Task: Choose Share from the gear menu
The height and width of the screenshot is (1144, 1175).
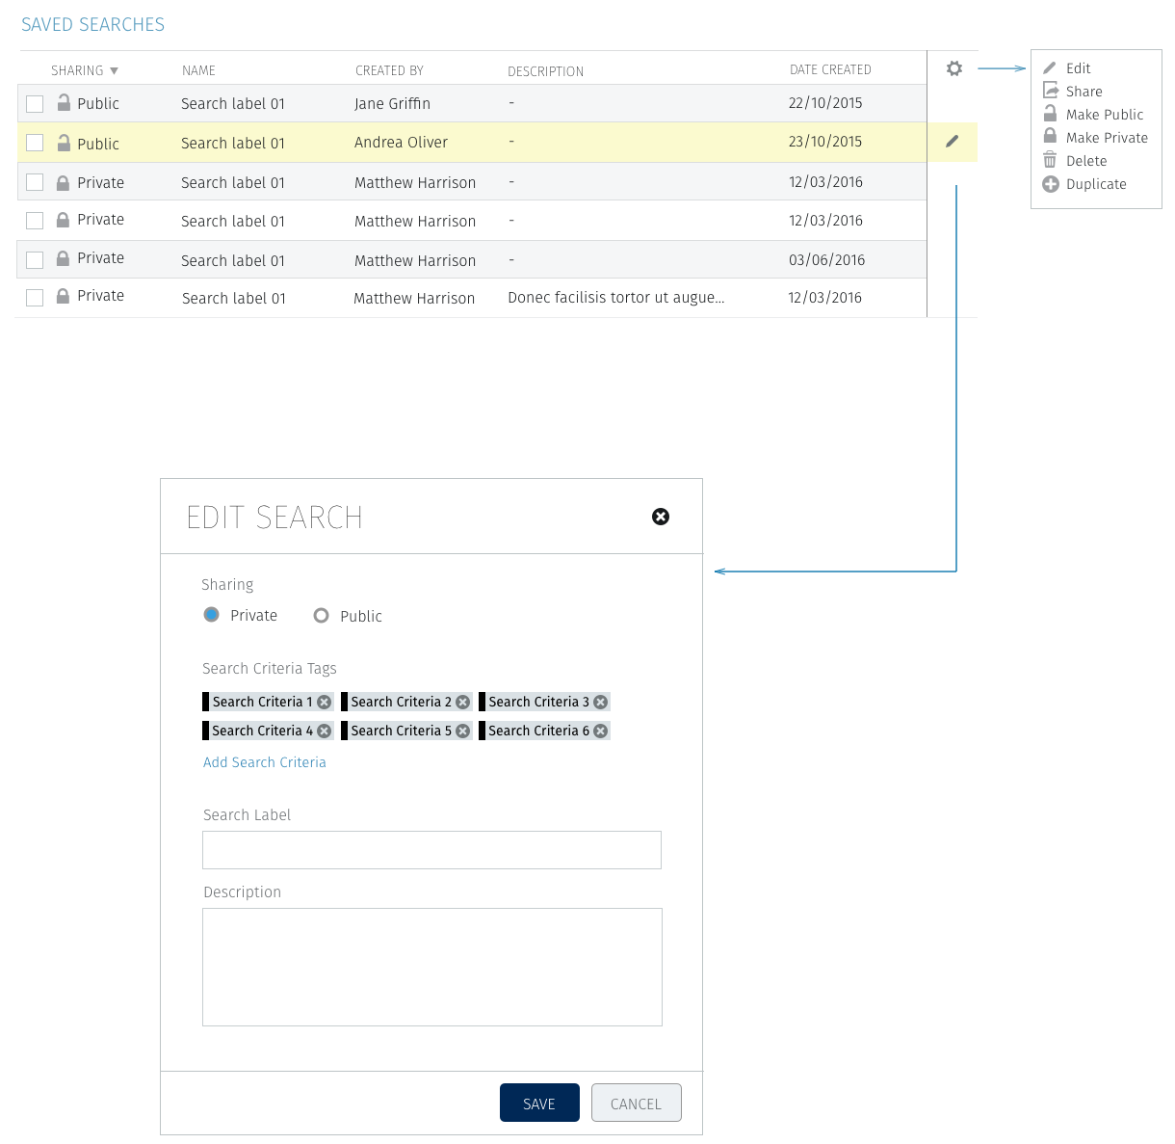Action: 1084,92
